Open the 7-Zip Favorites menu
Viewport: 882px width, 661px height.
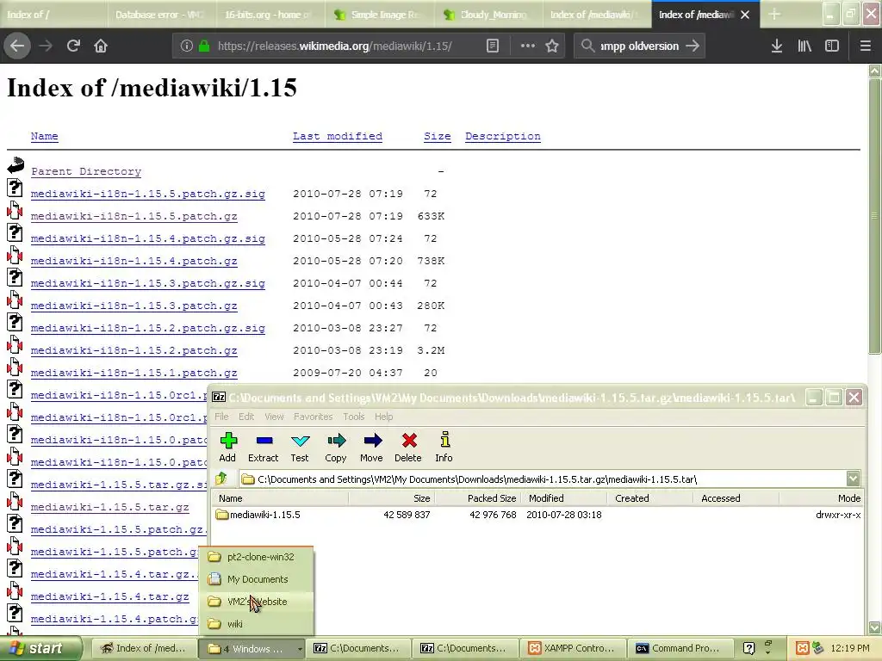314,417
